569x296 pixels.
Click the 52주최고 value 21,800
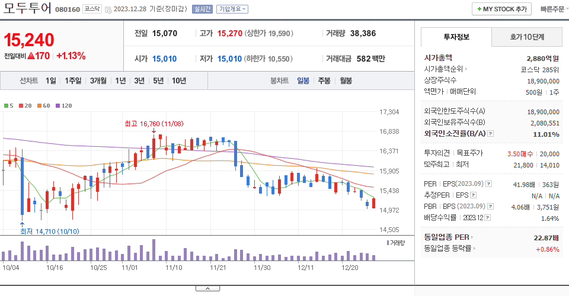tap(523, 165)
